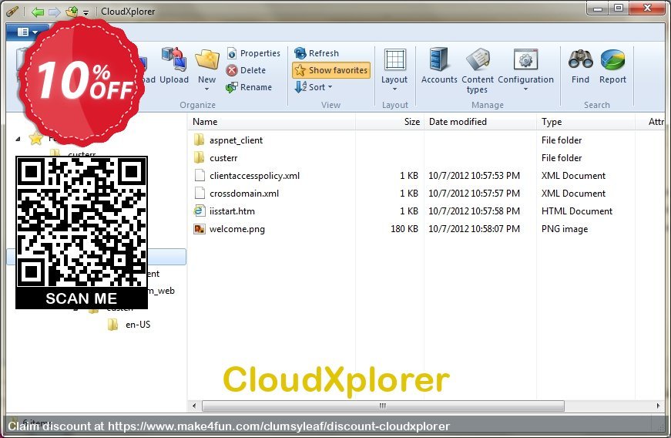Click date 10/7/2012 10:58:07 PM

(x=474, y=229)
